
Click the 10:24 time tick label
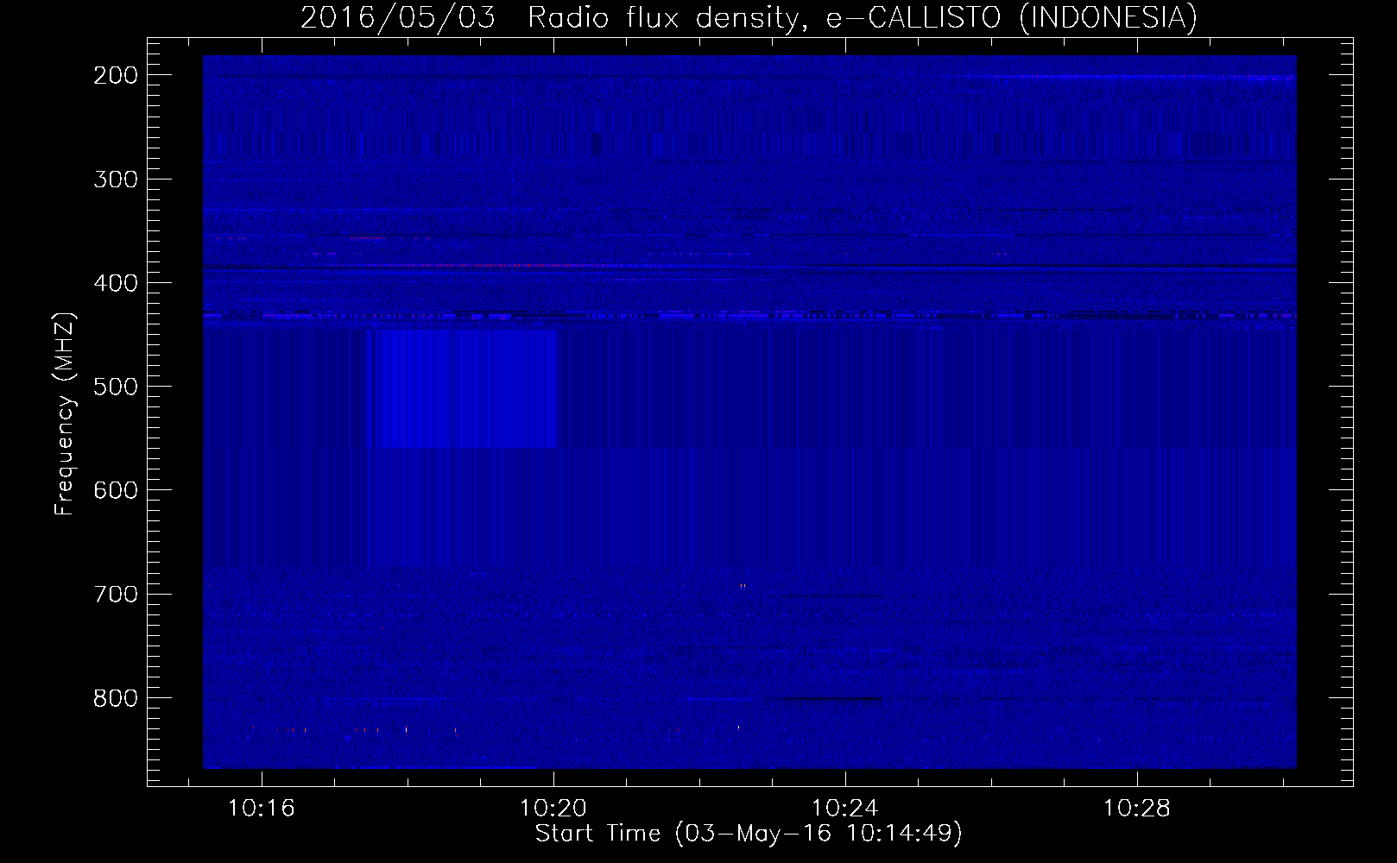[845, 809]
